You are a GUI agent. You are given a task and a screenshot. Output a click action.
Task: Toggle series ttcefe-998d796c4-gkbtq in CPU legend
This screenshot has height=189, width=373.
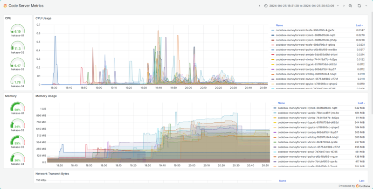click(x=305, y=45)
